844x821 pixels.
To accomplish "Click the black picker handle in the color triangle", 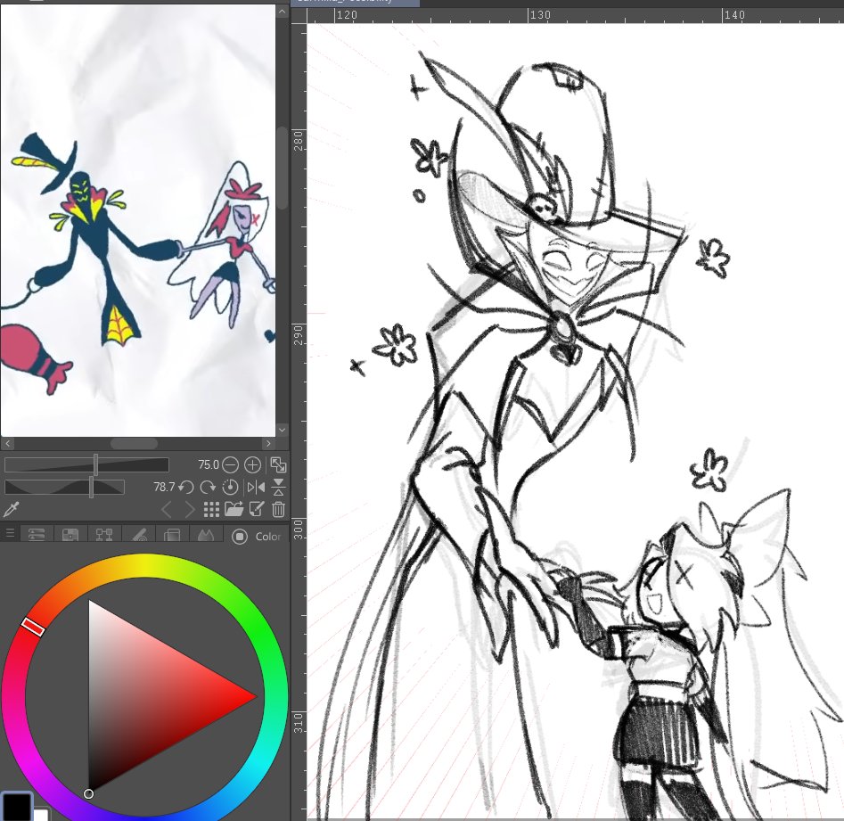I will pos(89,793).
